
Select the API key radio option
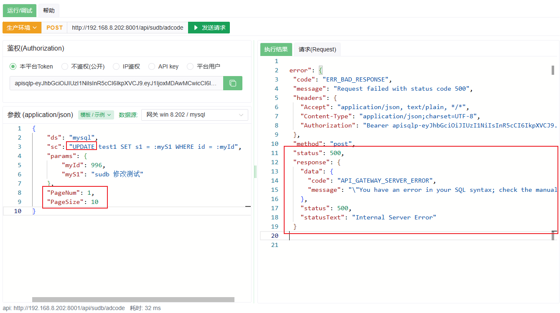(151, 66)
